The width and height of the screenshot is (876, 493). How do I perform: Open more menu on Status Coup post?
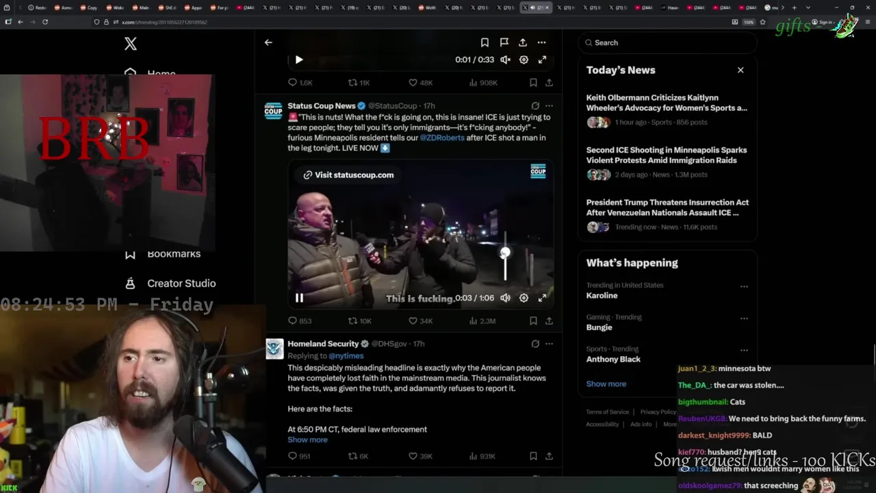coord(549,106)
